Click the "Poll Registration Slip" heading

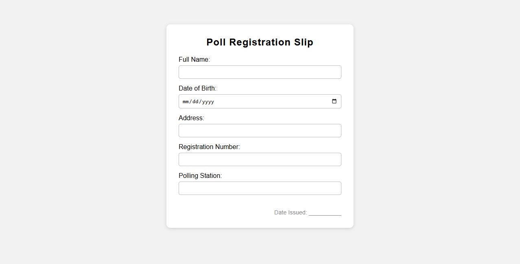coord(260,42)
